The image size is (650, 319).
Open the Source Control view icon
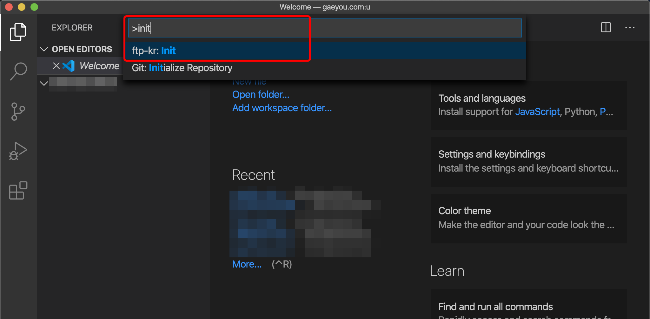(x=18, y=112)
